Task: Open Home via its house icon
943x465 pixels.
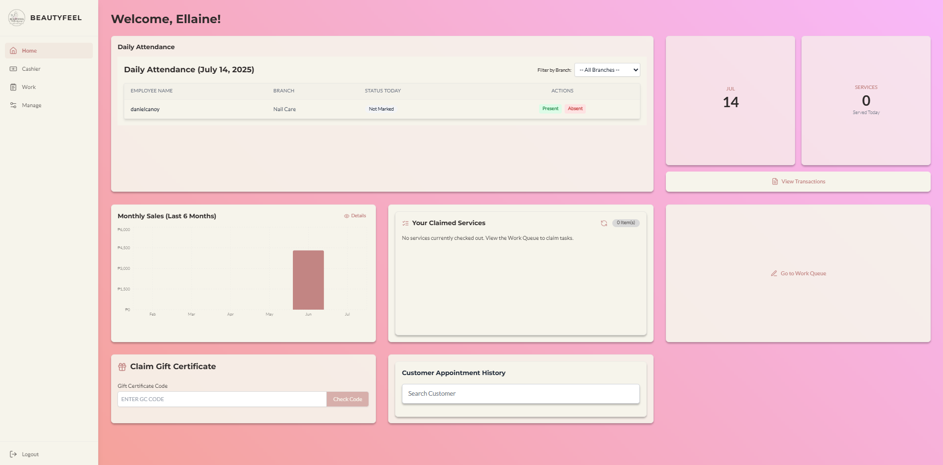Action: [13, 51]
